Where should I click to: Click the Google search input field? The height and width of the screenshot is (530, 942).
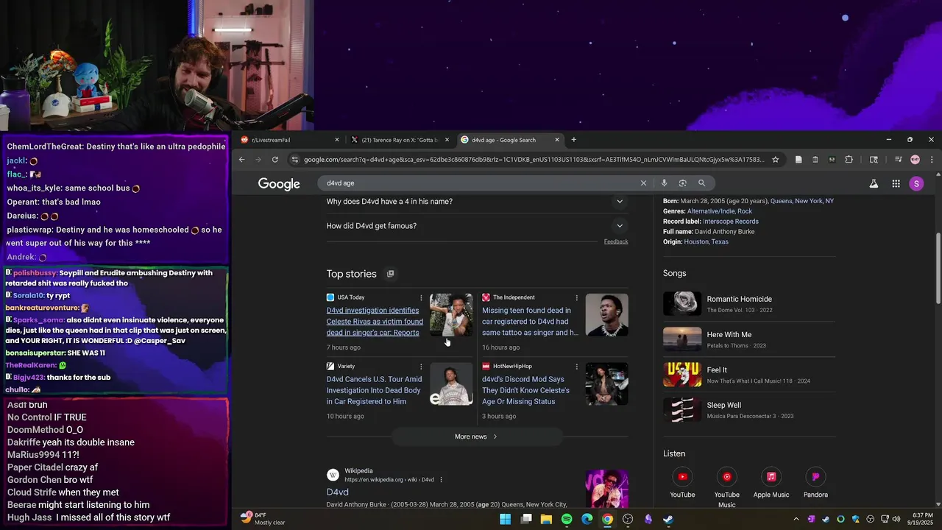click(x=478, y=183)
